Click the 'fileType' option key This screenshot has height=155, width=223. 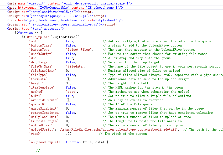pyautogui.click(x=38, y=75)
